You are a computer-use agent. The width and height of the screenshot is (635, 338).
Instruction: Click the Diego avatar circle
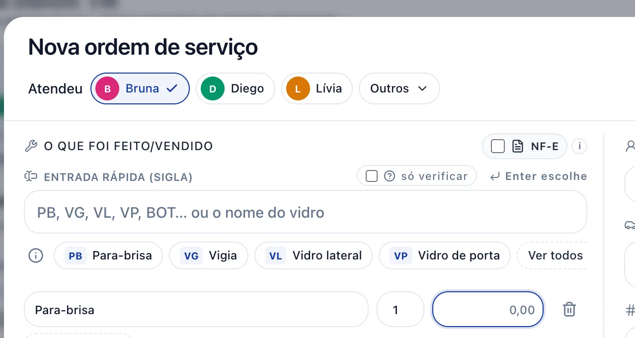[213, 89]
